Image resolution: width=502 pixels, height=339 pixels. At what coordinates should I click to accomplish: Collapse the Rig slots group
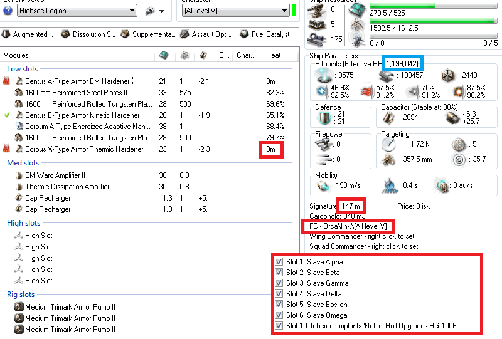(21, 295)
